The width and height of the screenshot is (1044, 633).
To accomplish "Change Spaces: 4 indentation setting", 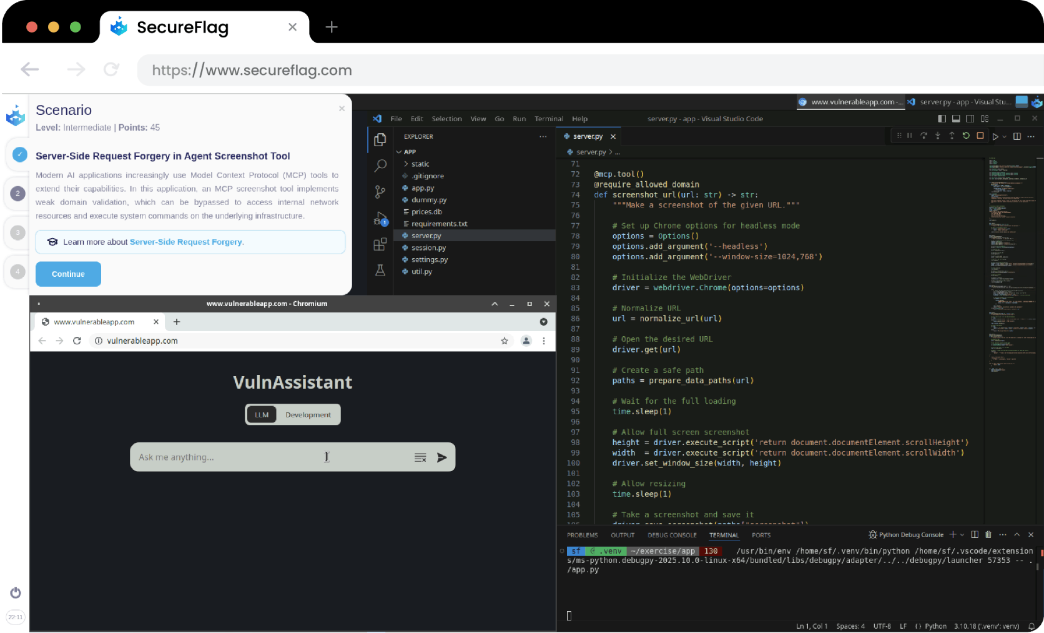I will 850,626.
